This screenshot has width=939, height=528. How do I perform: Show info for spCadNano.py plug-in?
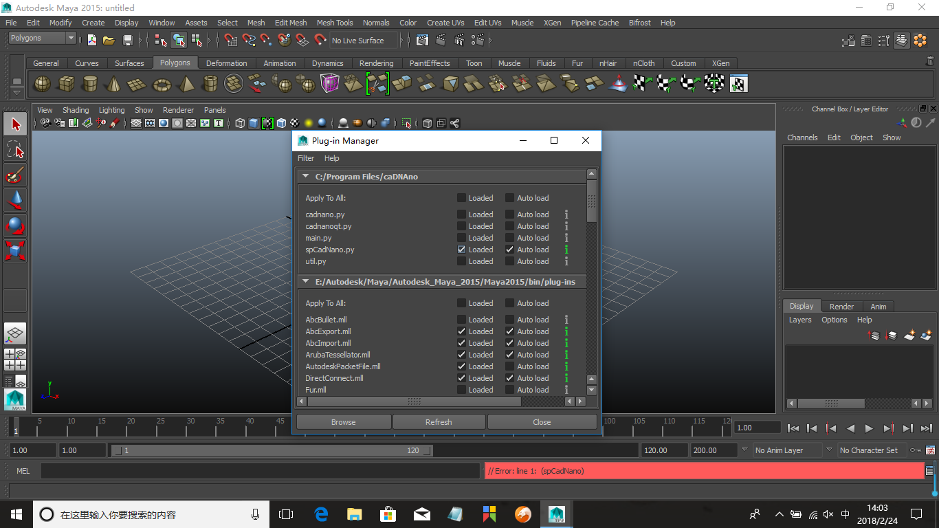pos(566,250)
